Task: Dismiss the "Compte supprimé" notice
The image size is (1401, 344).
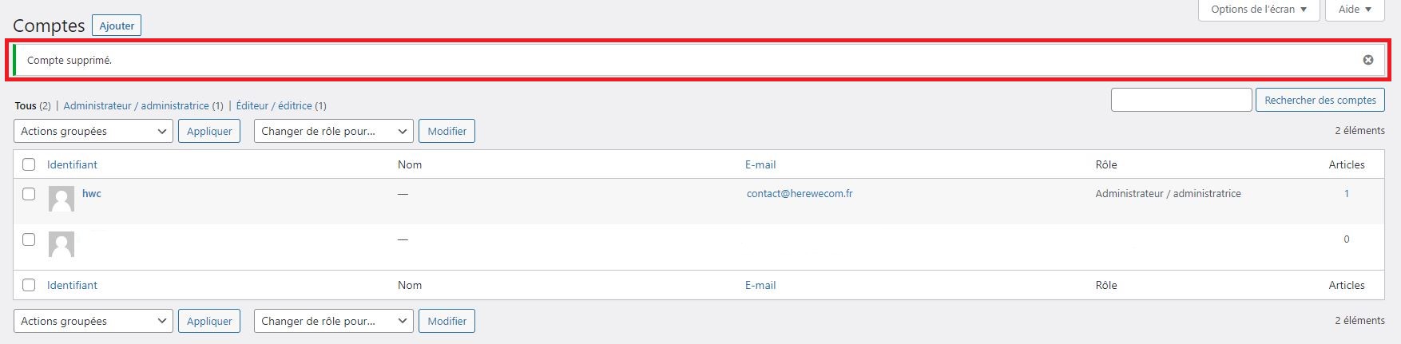Action: (1368, 60)
